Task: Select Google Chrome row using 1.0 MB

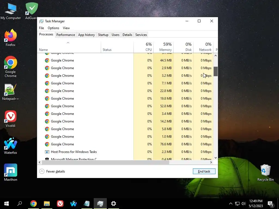Action: tap(125, 137)
